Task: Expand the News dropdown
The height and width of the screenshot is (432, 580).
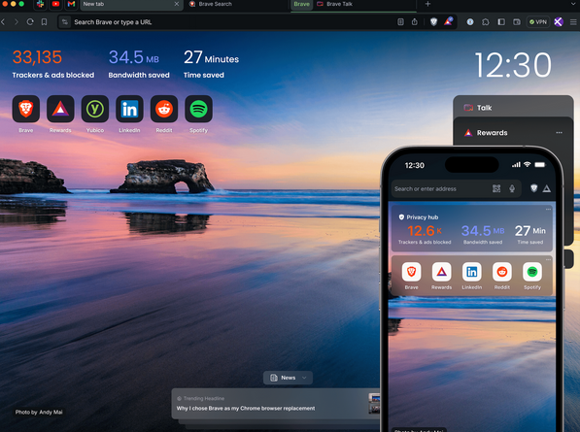Action: (x=288, y=378)
